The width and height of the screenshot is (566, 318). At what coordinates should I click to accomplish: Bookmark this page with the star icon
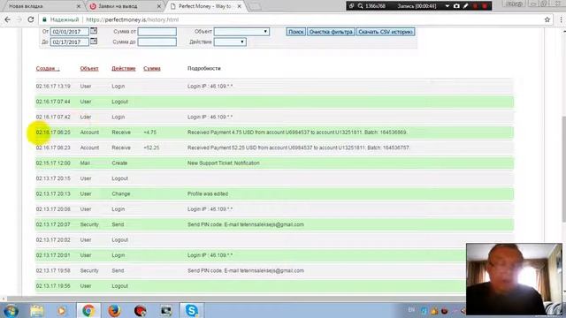click(547, 19)
